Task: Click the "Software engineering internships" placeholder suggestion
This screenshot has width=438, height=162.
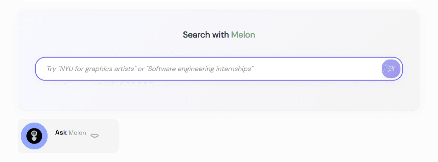Action: pos(200,69)
